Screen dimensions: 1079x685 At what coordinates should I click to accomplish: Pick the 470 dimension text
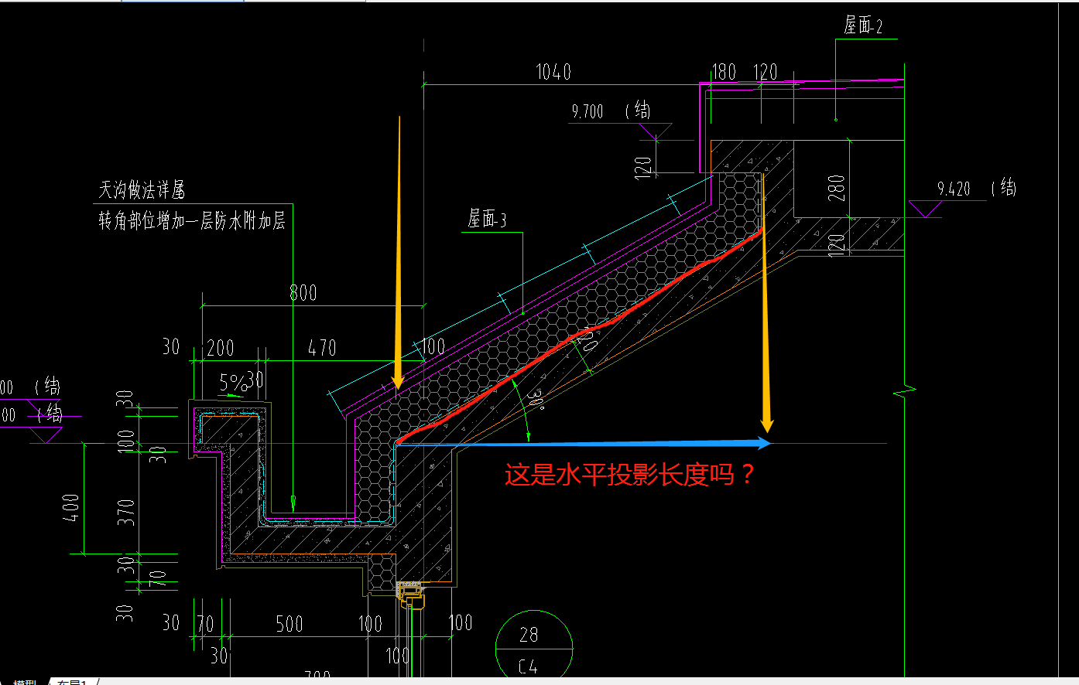click(x=322, y=348)
